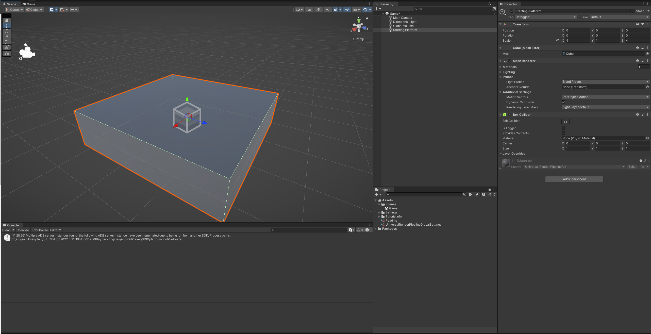
Task: Uncheck Dynamic Occlusion
Action: pyautogui.click(x=563, y=102)
